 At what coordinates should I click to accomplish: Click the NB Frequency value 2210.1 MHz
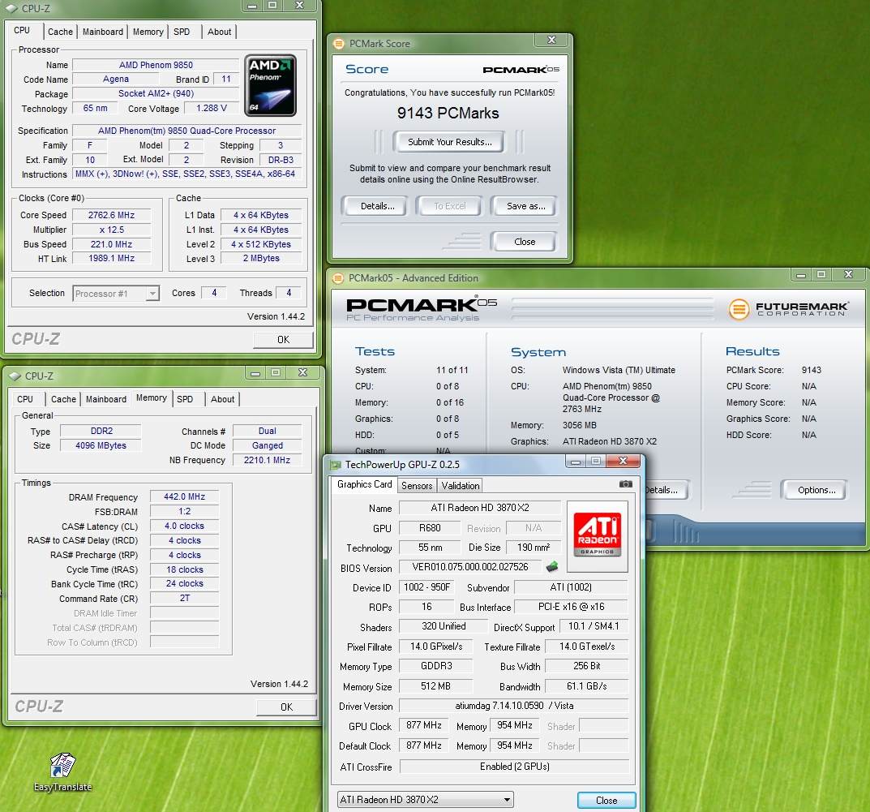(267, 460)
